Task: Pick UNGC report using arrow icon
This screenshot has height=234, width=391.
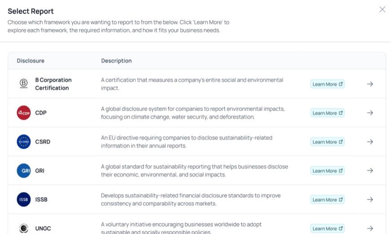Action: tap(370, 228)
